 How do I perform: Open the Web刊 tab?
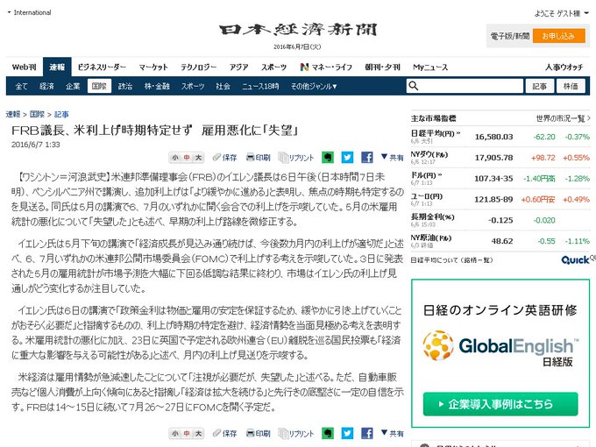coord(24,67)
